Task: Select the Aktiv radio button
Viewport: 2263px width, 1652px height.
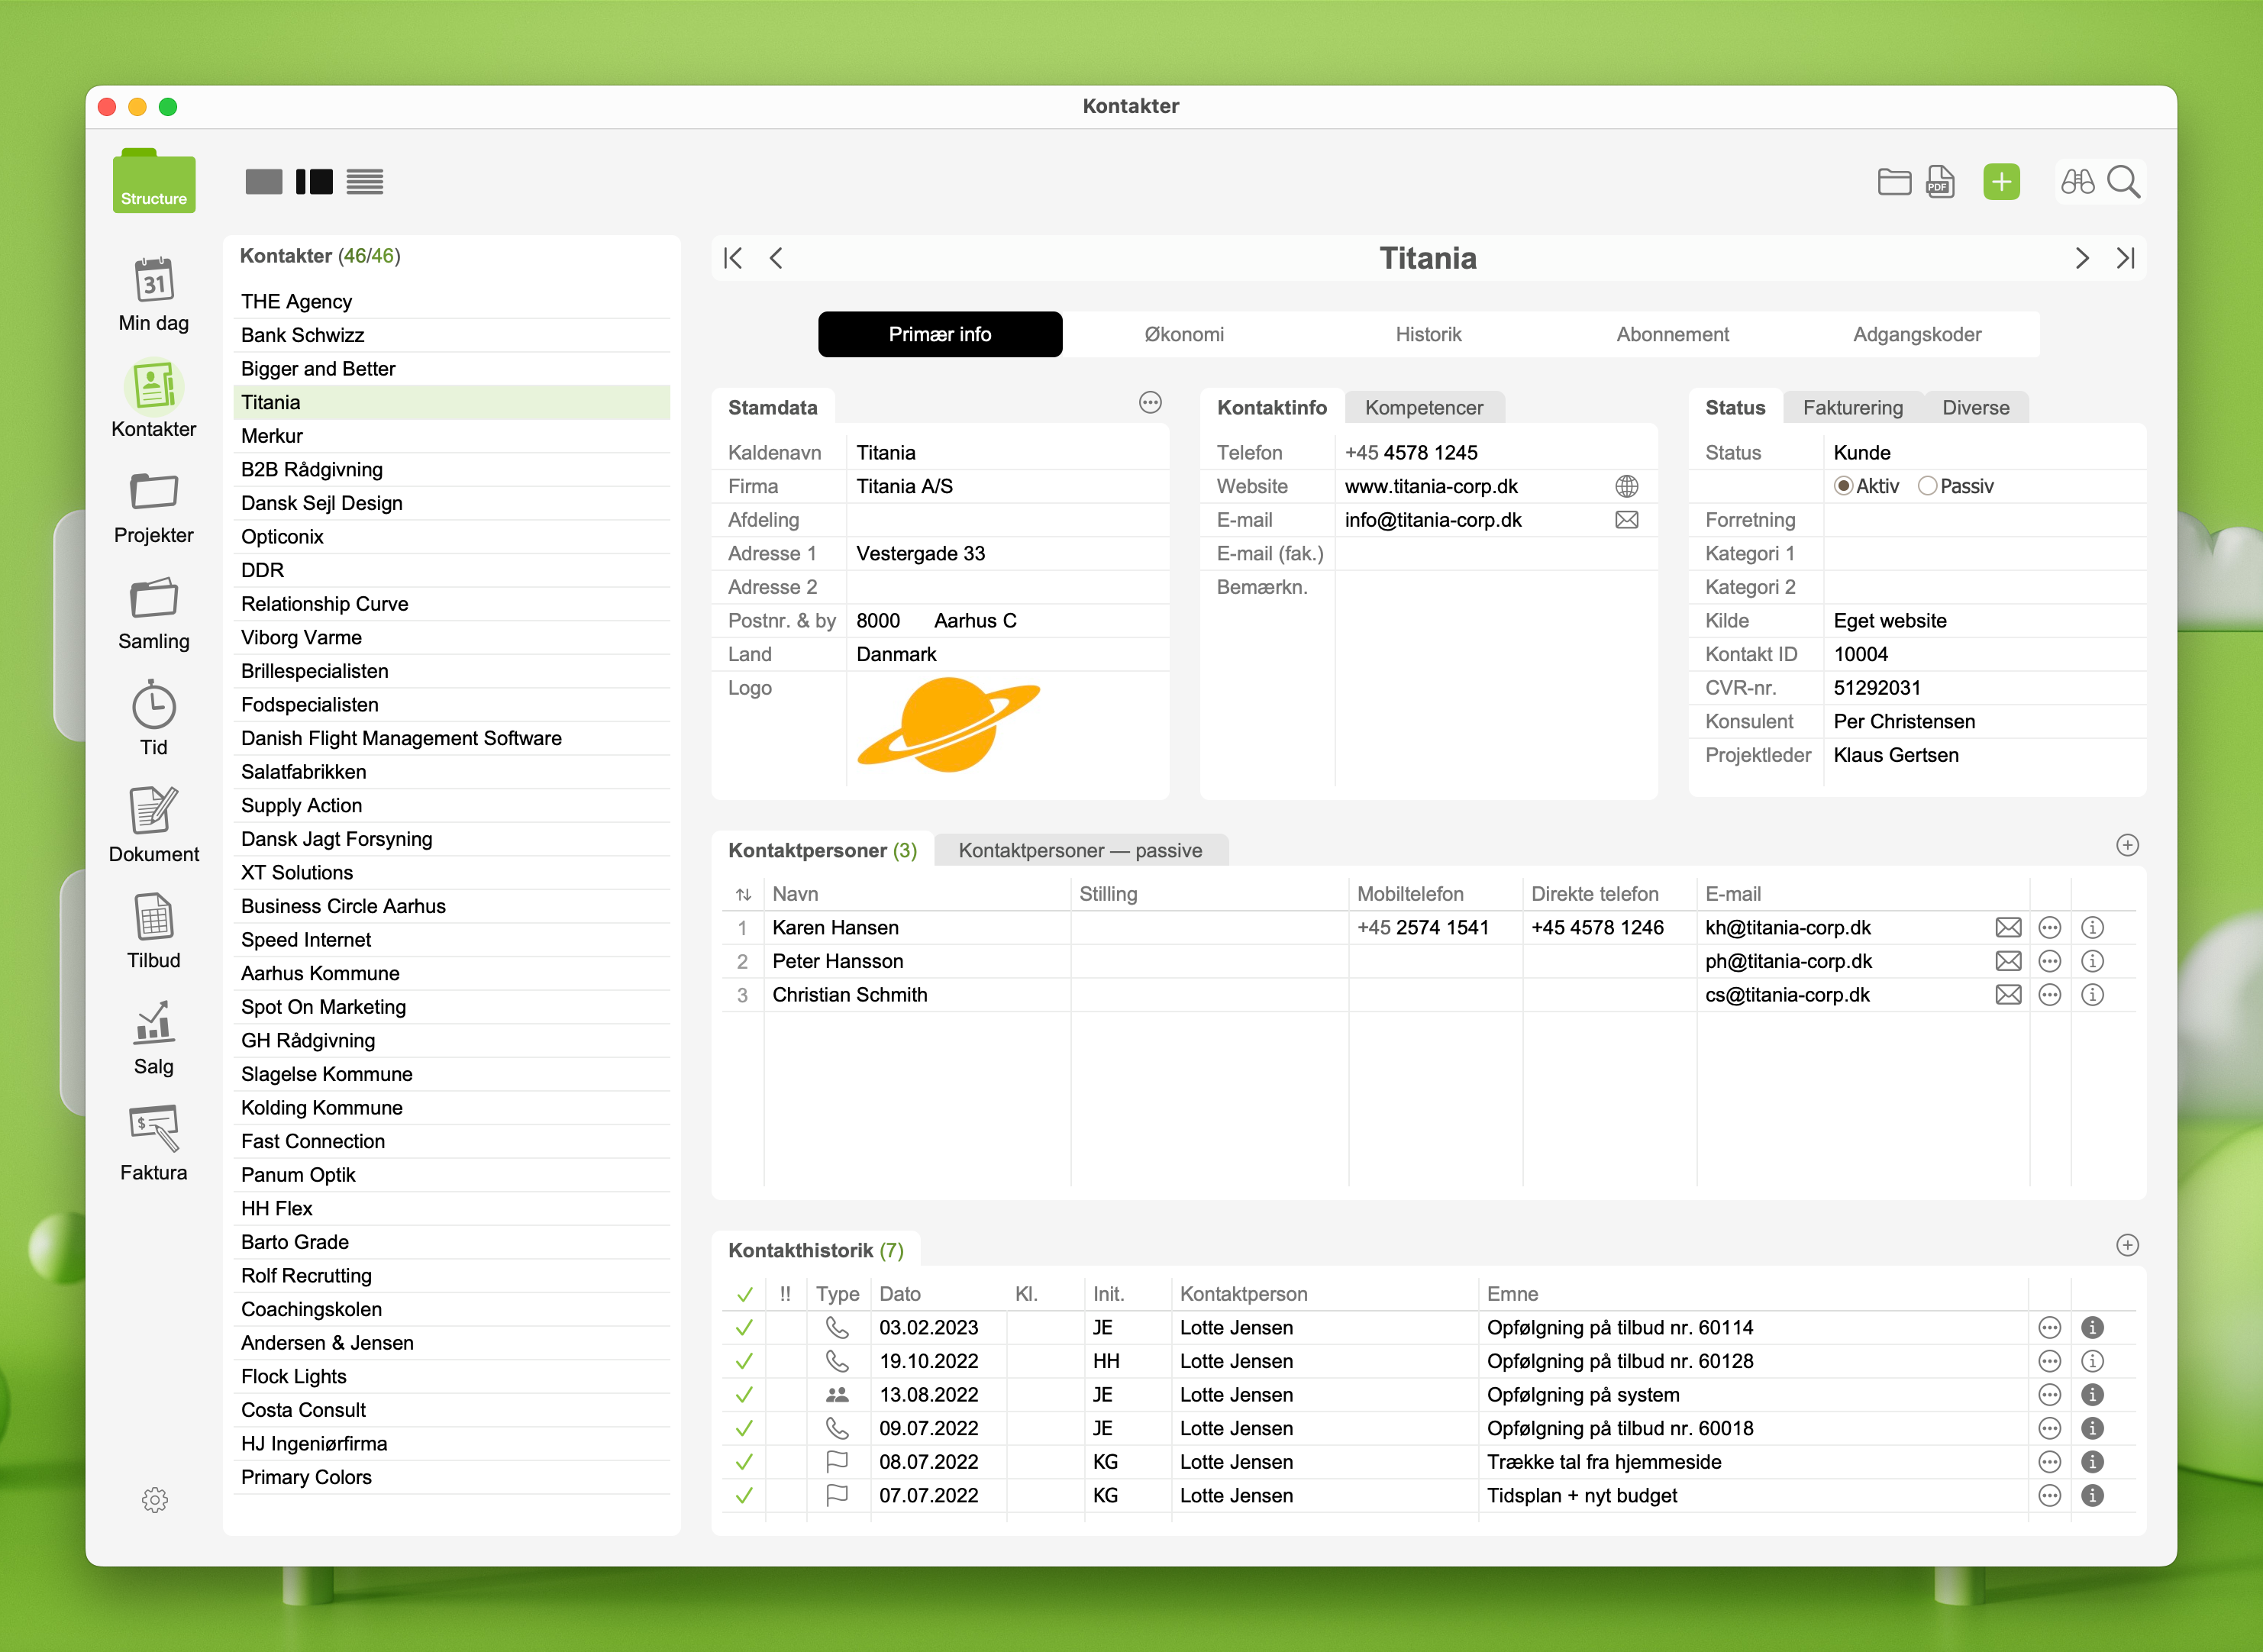Action: [x=1843, y=486]
